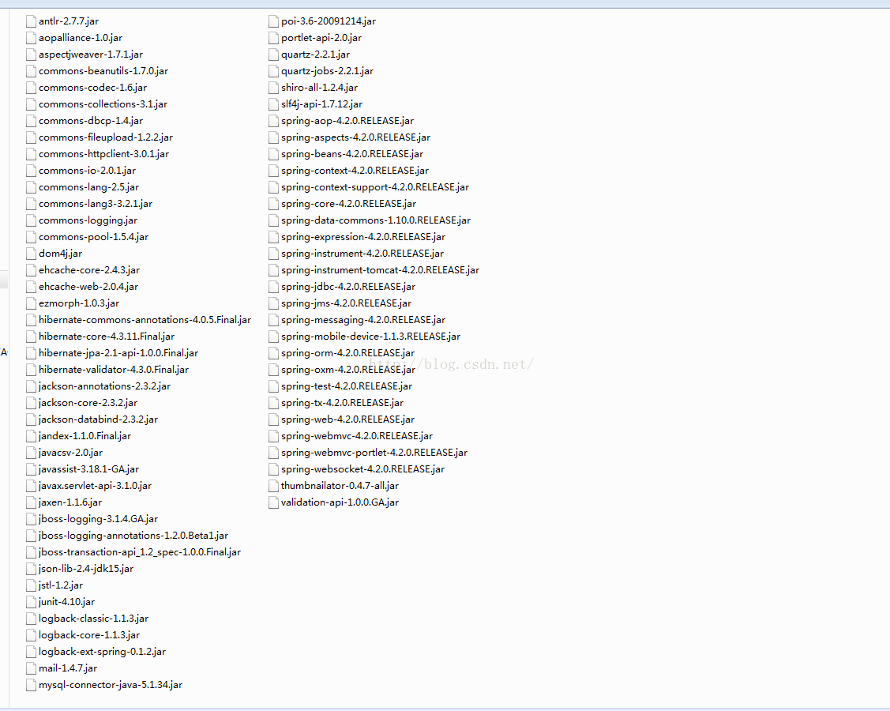Select the quartz-jobs-2.2.1.jar entry
Screen dimensions: 890x711
click(328, 71)
